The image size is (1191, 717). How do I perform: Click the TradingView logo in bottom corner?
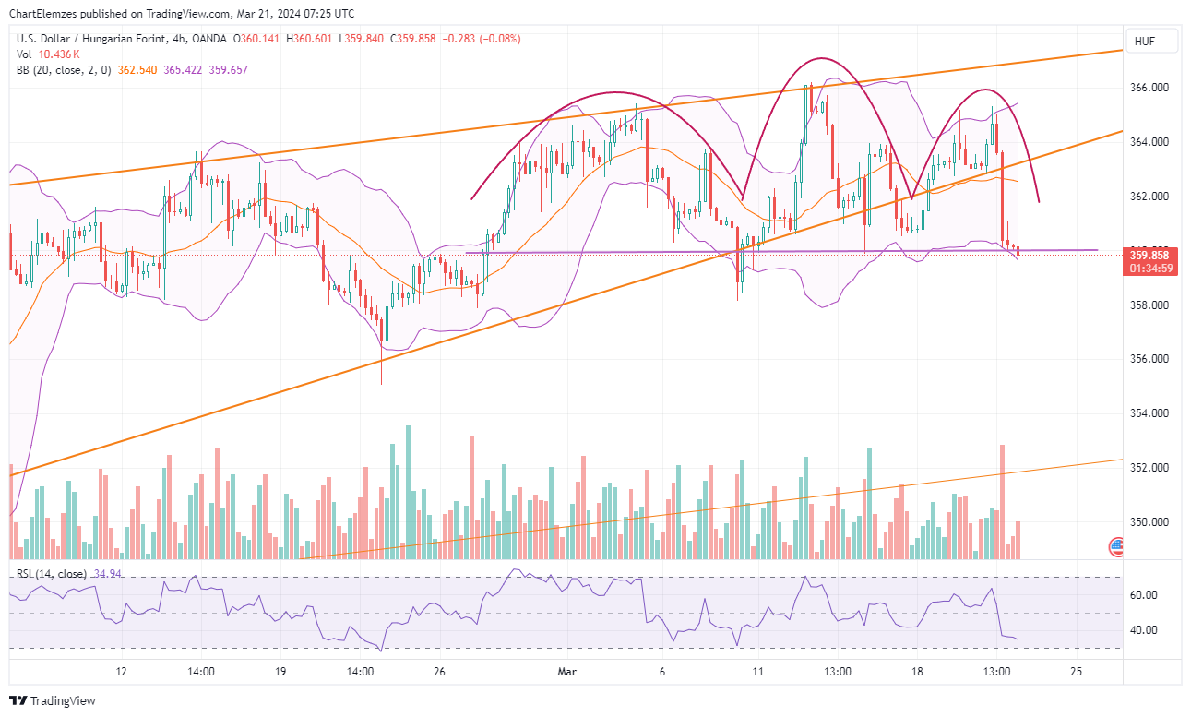click(53, 701)
